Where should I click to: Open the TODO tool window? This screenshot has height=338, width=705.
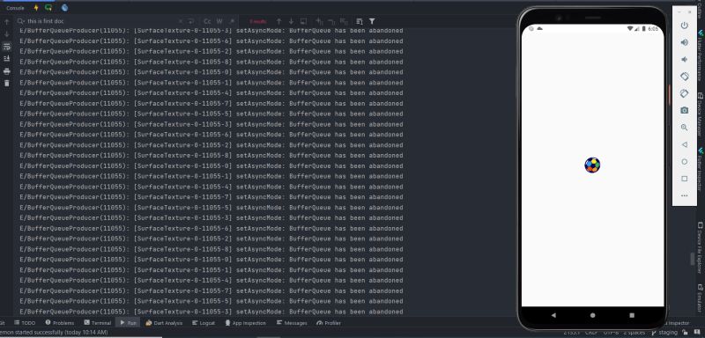25,323
